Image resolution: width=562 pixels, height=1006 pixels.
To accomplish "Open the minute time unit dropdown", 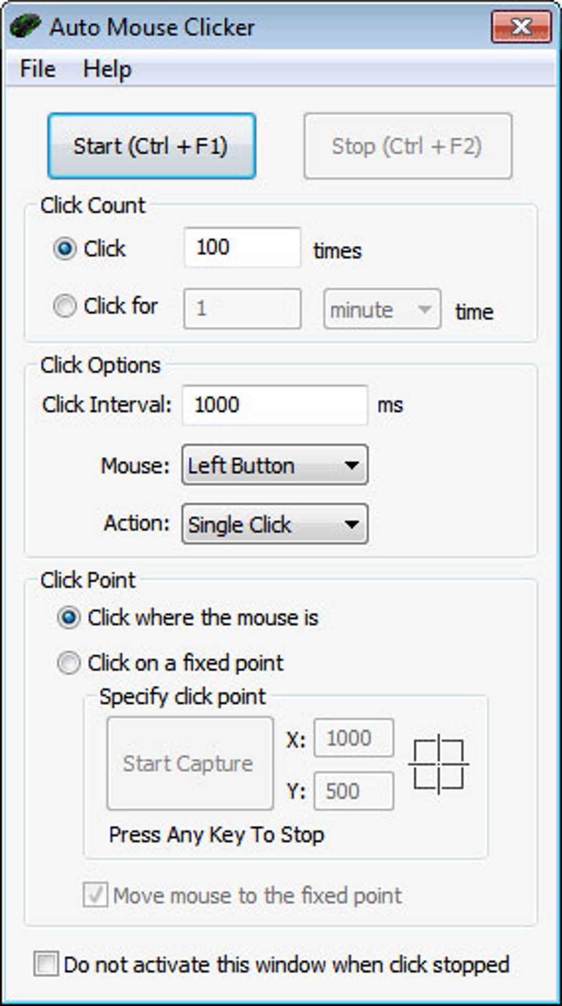I will pyautogui.click(x=382, y=309).
